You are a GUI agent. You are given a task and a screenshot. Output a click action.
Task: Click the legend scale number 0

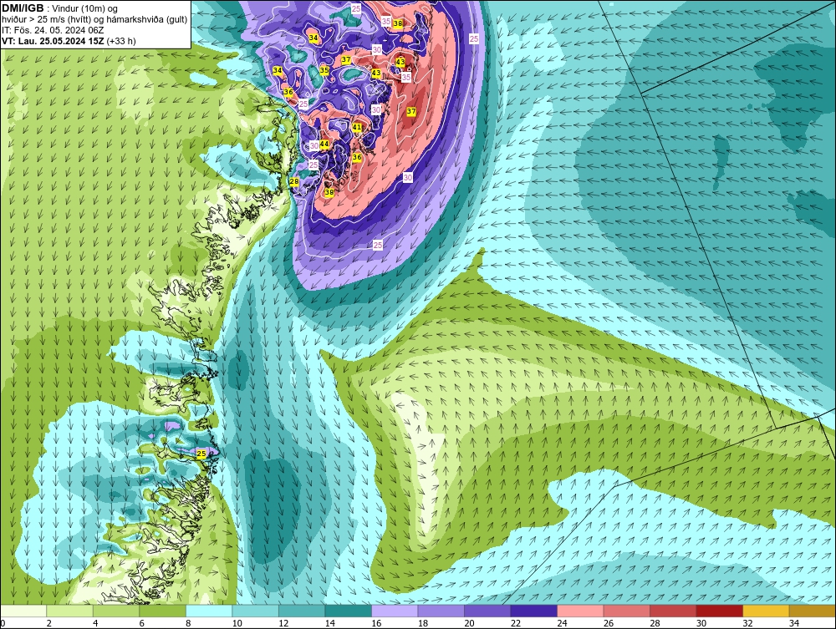(x=3, y=623)
